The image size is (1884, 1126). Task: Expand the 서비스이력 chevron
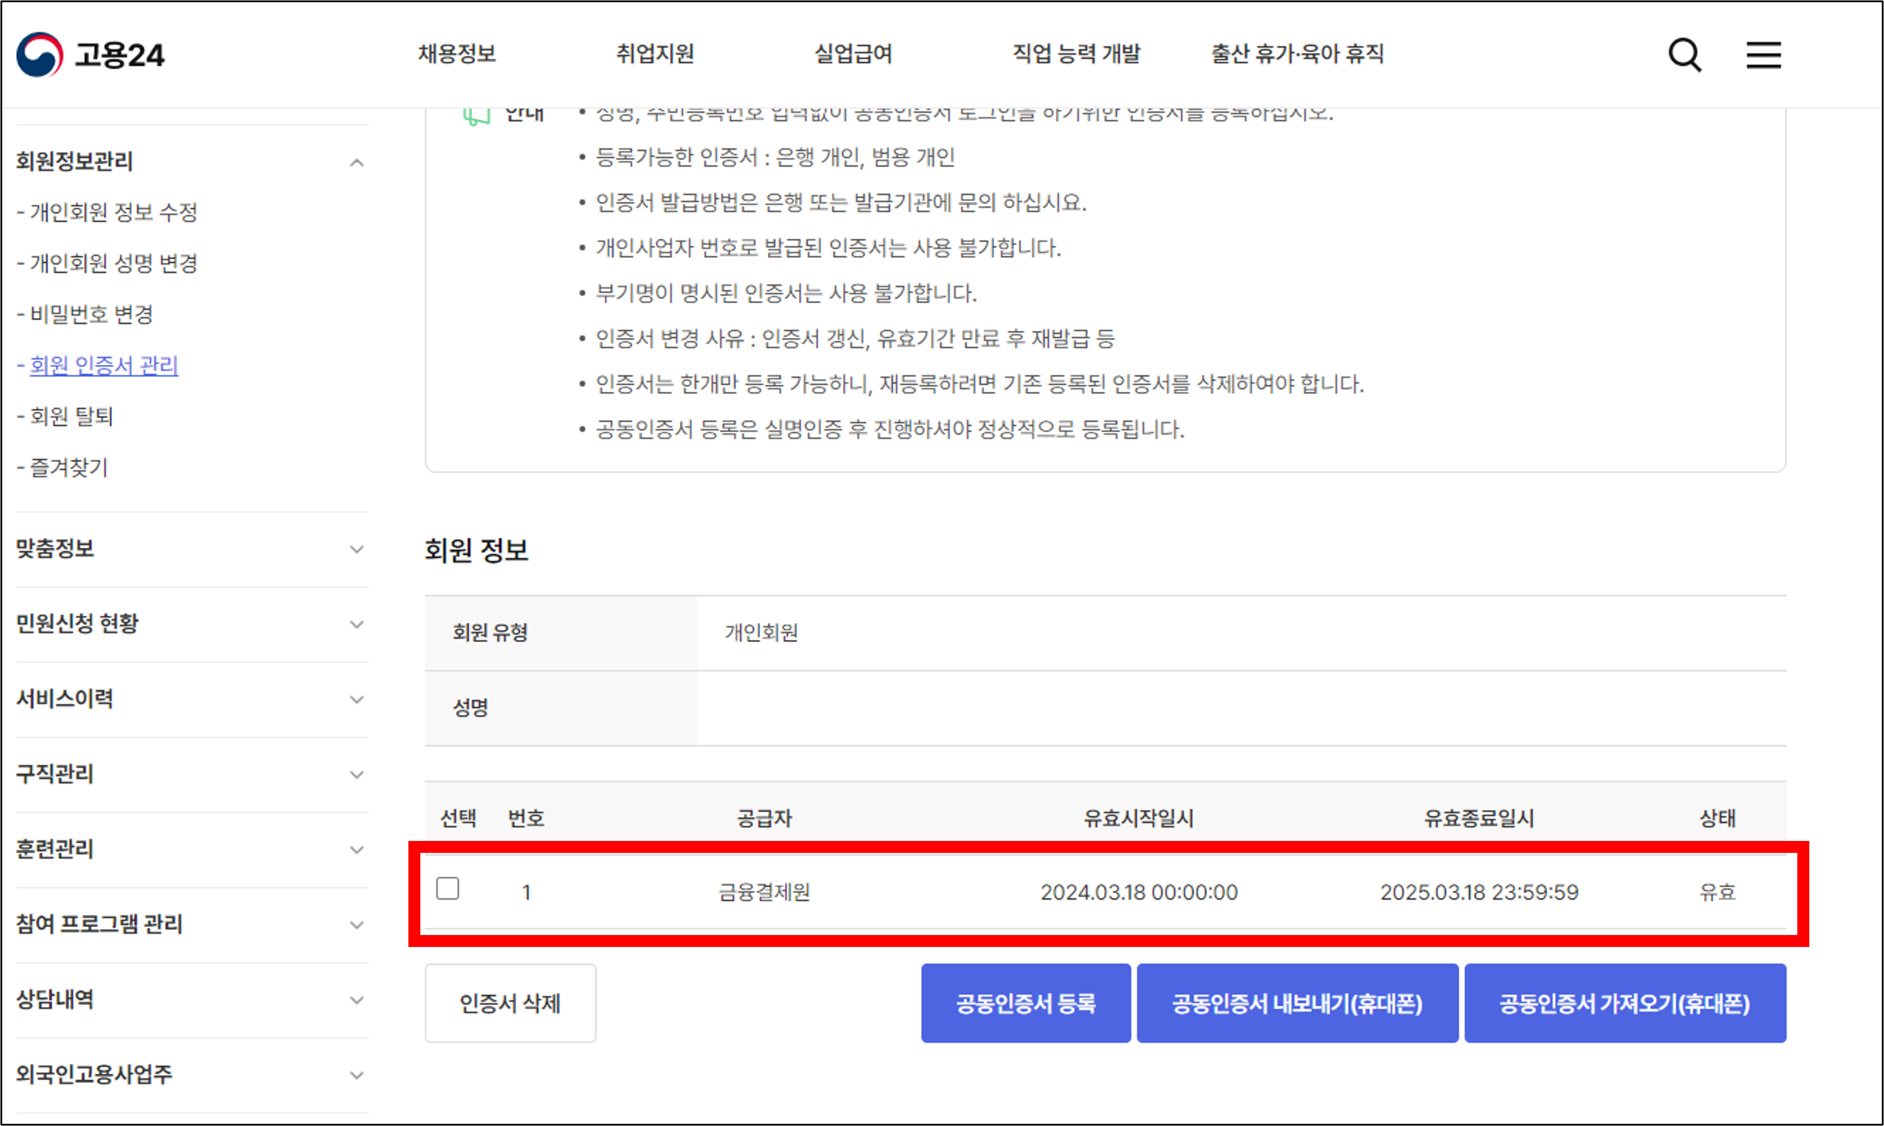tap(356, 700)
